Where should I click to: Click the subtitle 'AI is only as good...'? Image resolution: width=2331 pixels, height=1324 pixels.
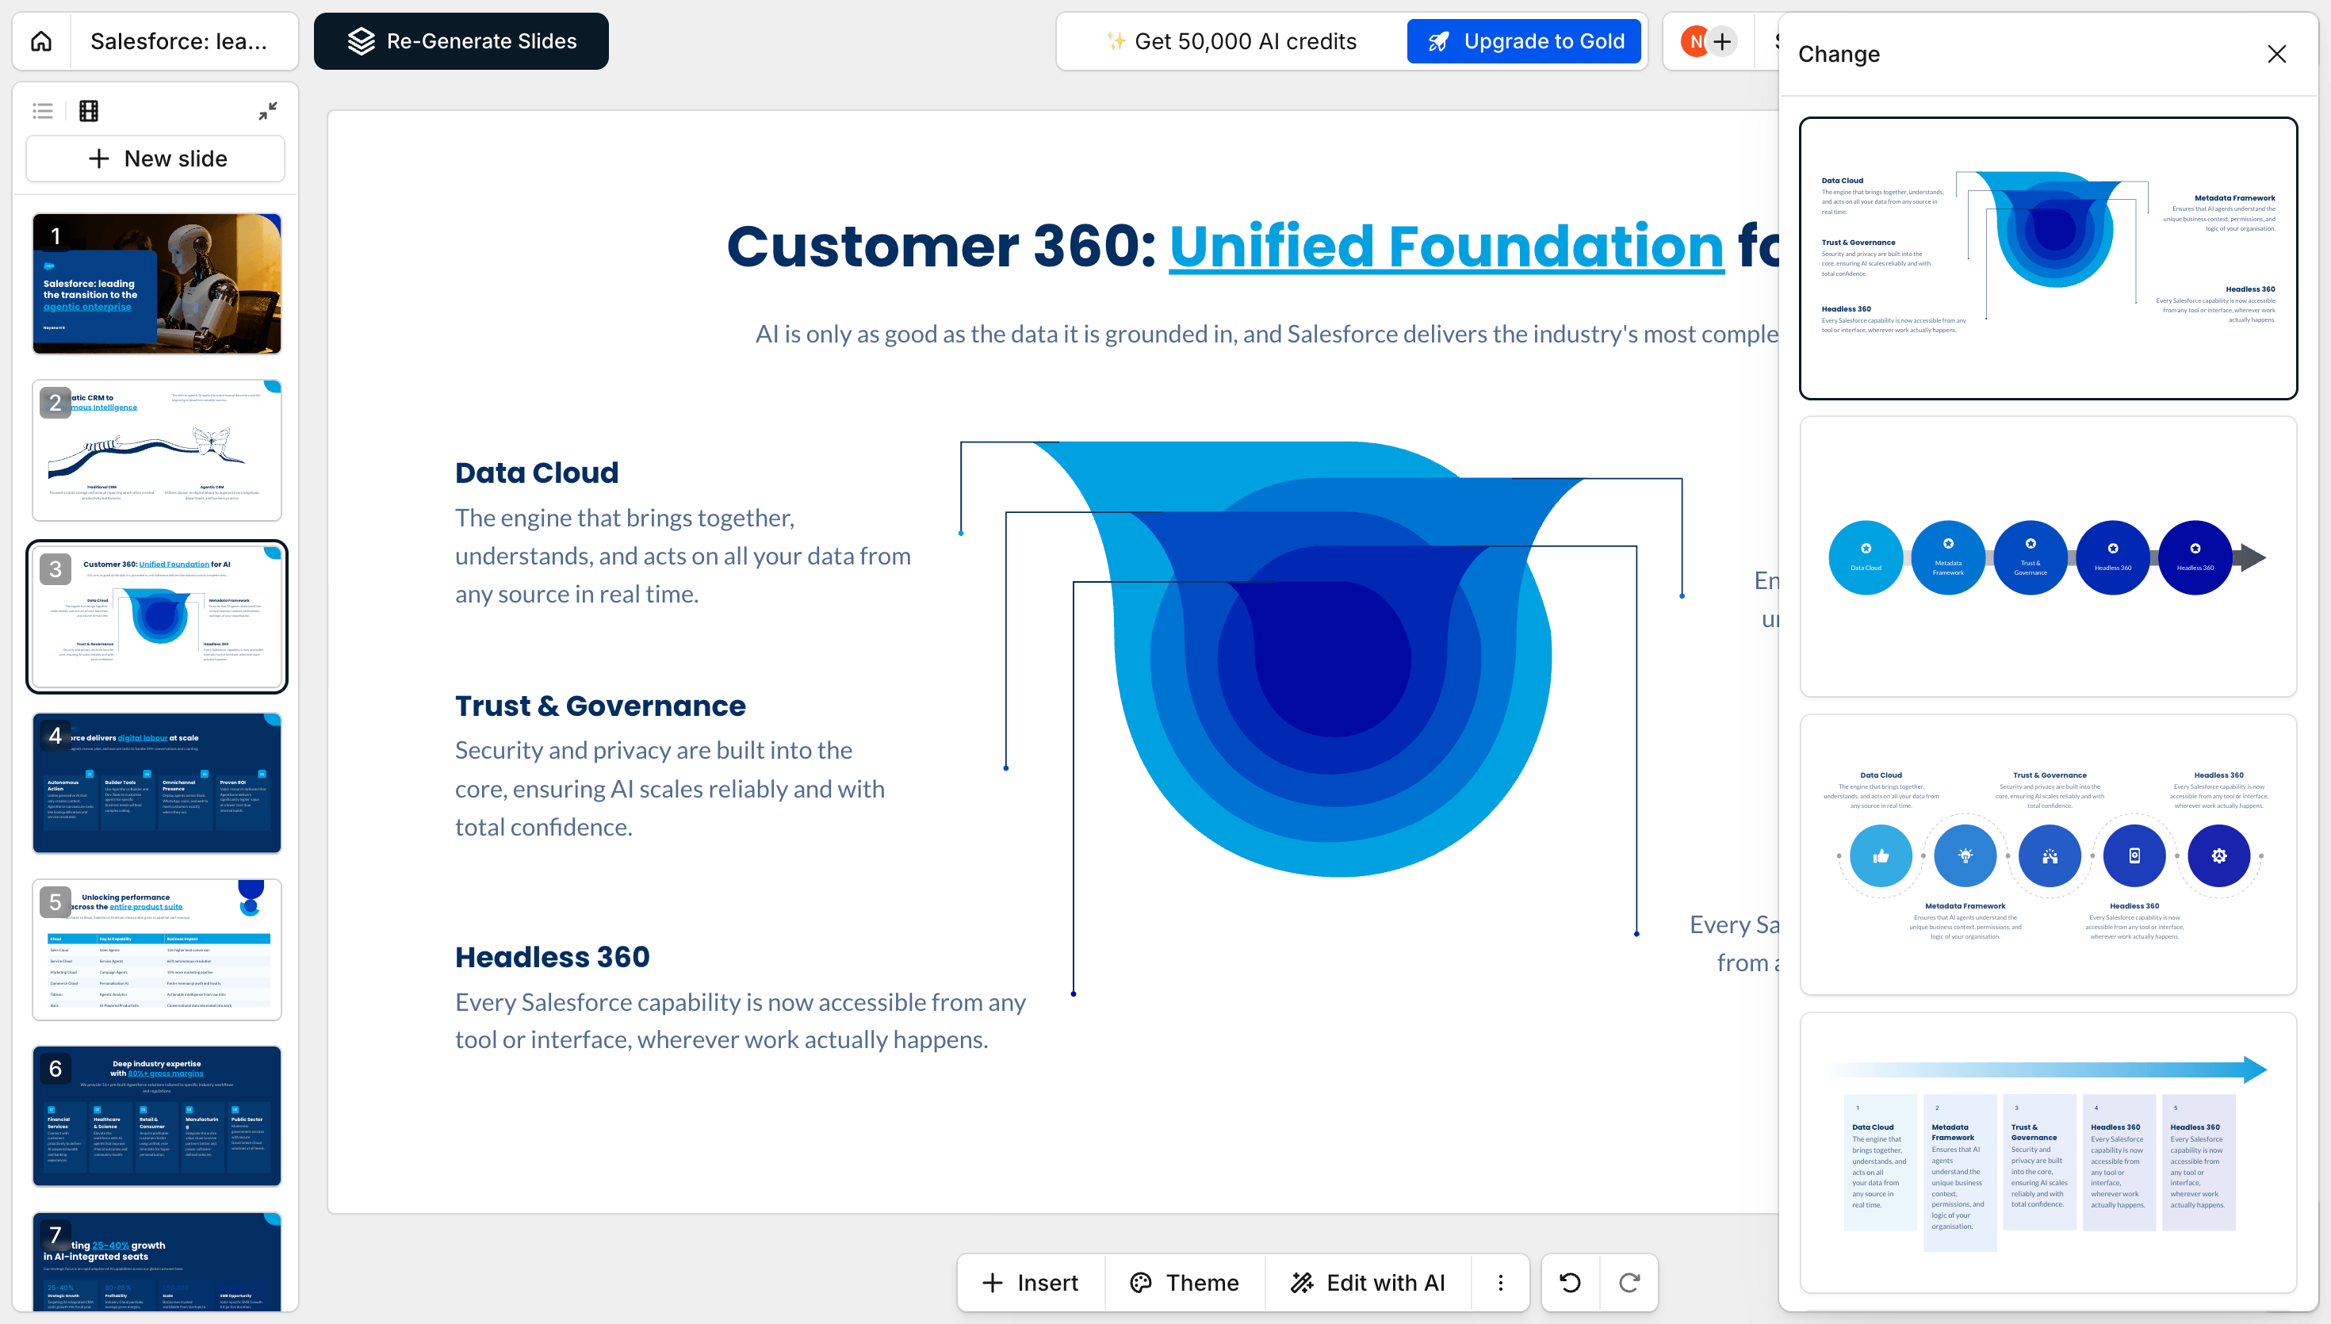tap(1266, 334)
